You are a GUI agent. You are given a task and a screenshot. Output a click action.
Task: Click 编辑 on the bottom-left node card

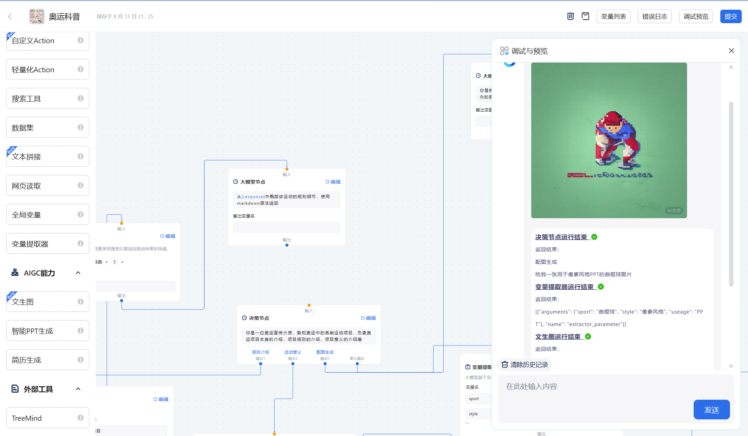161,399
